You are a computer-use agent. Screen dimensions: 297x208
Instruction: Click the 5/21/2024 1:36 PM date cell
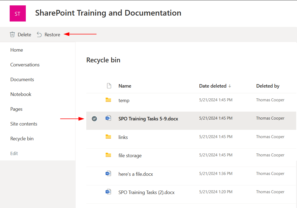point(216,174)
